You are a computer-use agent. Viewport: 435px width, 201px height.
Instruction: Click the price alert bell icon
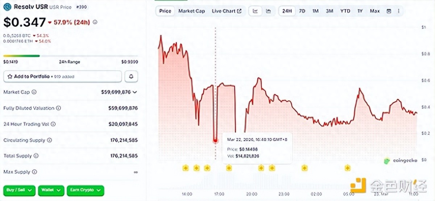pos(131,76)
